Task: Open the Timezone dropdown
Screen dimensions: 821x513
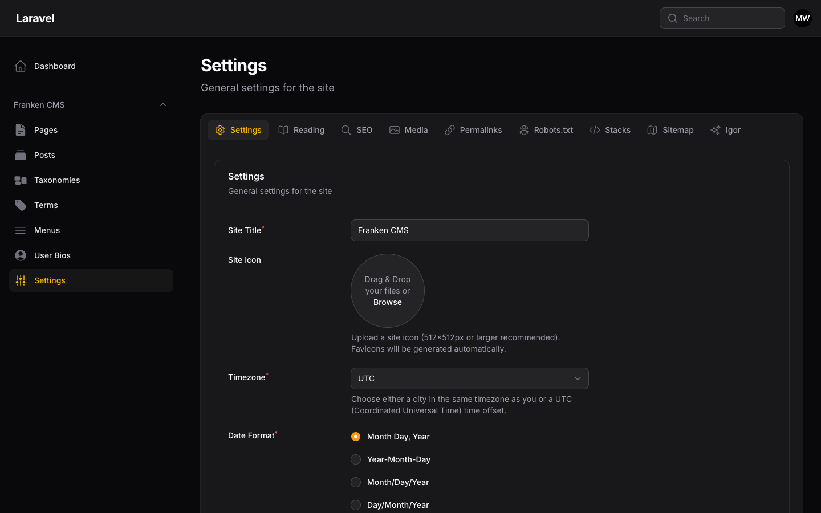Action: tap(469, 378)
